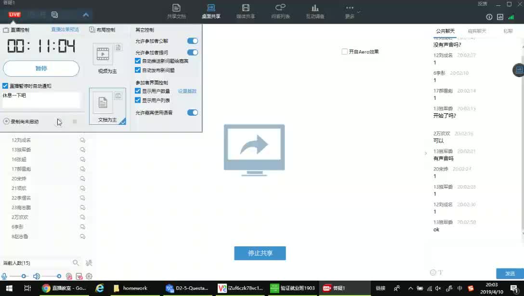Click the disabled camera icon

69,276
